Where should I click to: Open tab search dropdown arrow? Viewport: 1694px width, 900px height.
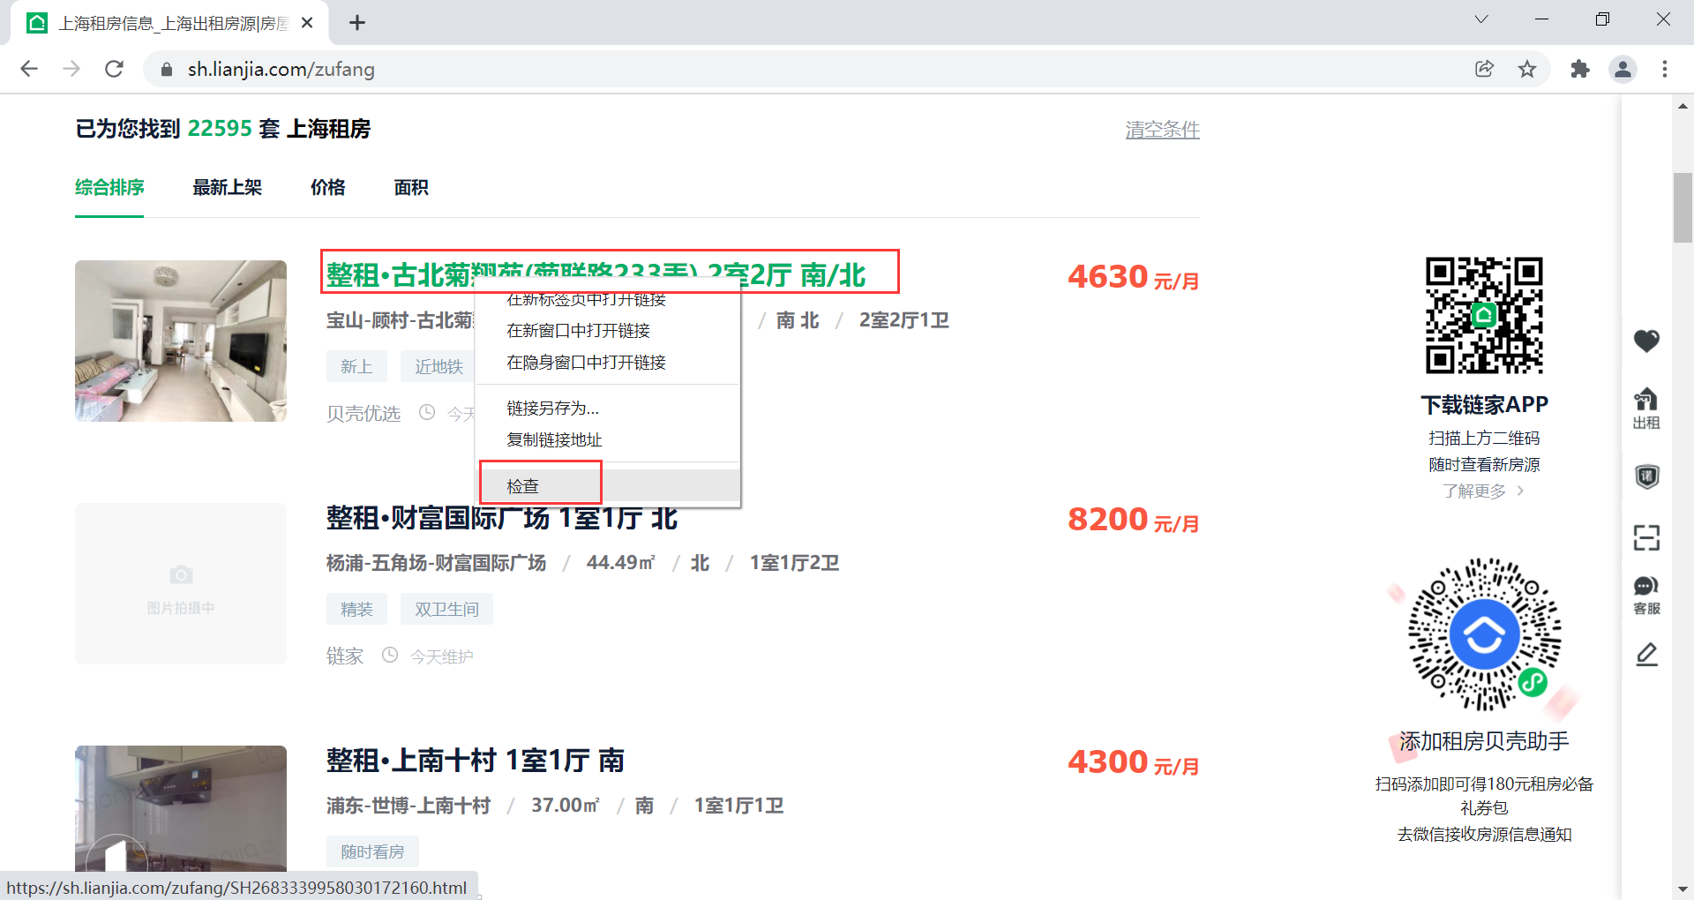pos(1481,19)
